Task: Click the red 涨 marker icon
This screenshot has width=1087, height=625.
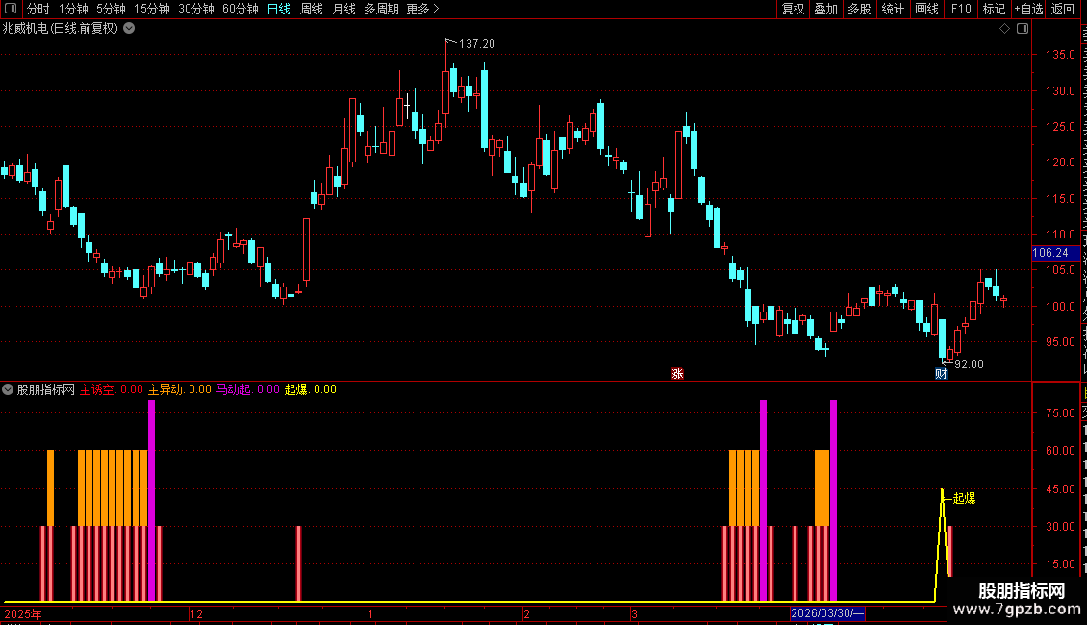Action: (677, 373)
